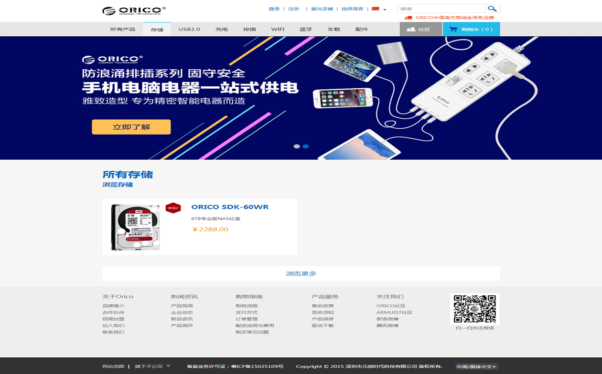Click the ORICO logo in the header
The width and height of the screenshot is (602, 374).
tap(134, 10)
